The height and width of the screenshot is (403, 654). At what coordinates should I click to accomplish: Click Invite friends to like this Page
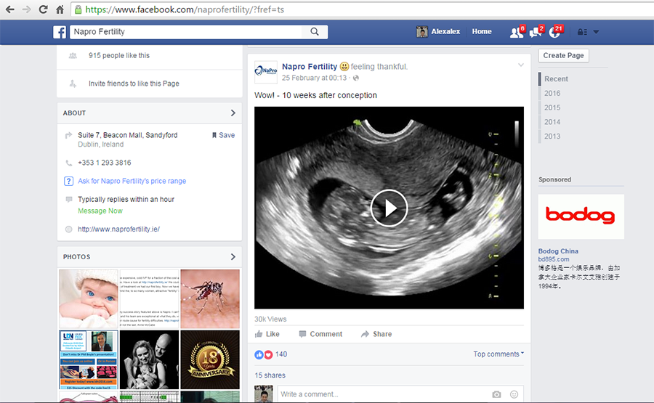point(134,84)
